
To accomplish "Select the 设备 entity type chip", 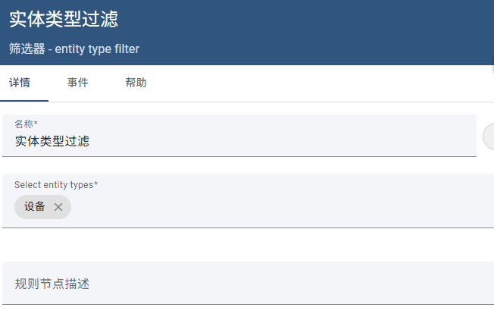I will 35,207.
